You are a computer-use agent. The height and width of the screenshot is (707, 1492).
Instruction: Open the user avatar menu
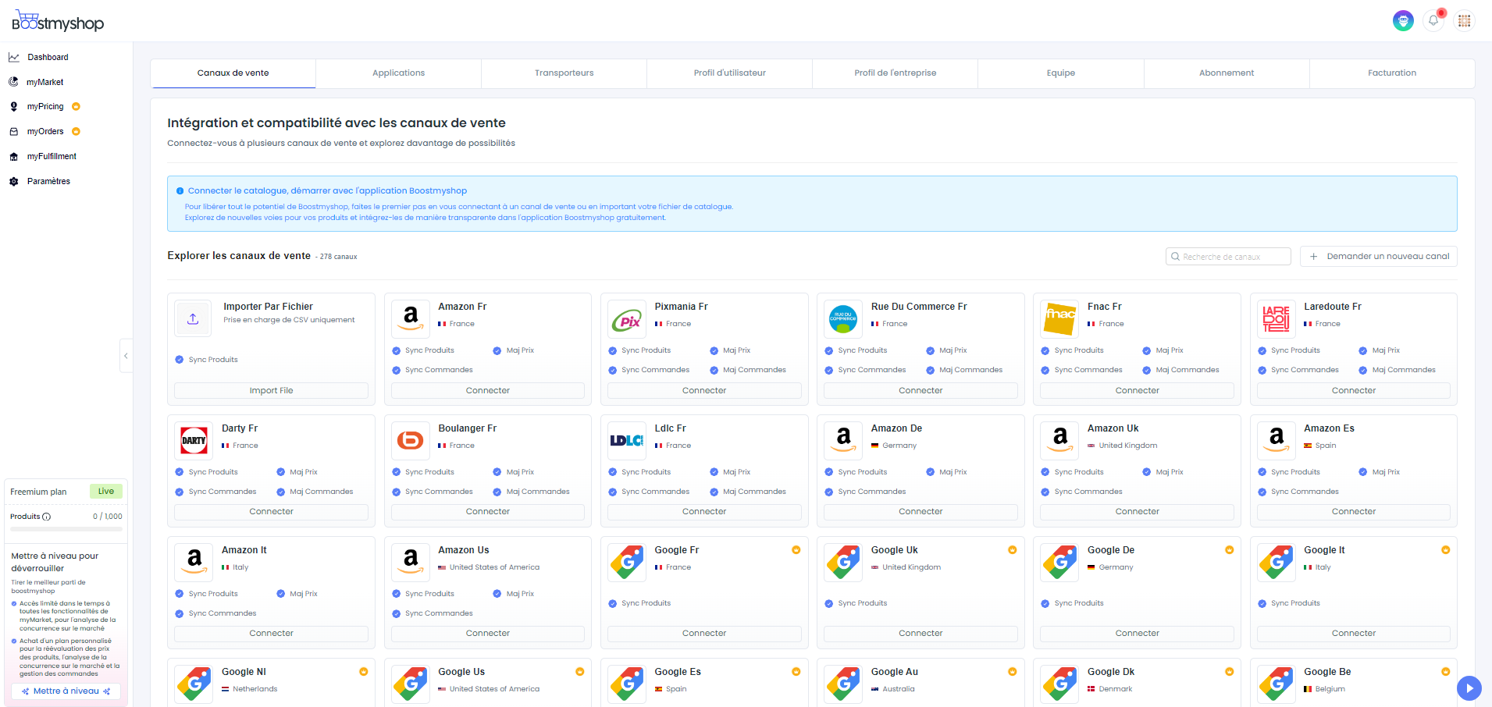point(1403,21)
